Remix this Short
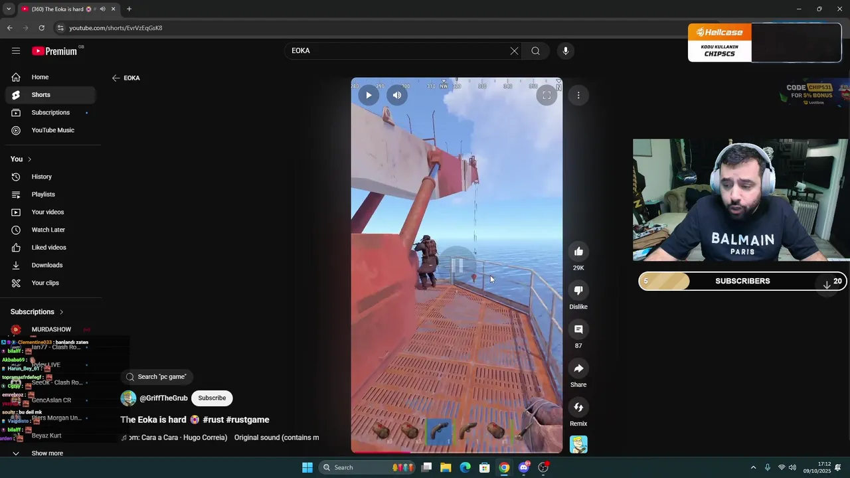The image size is (850, 478). [x=578, y=407]
